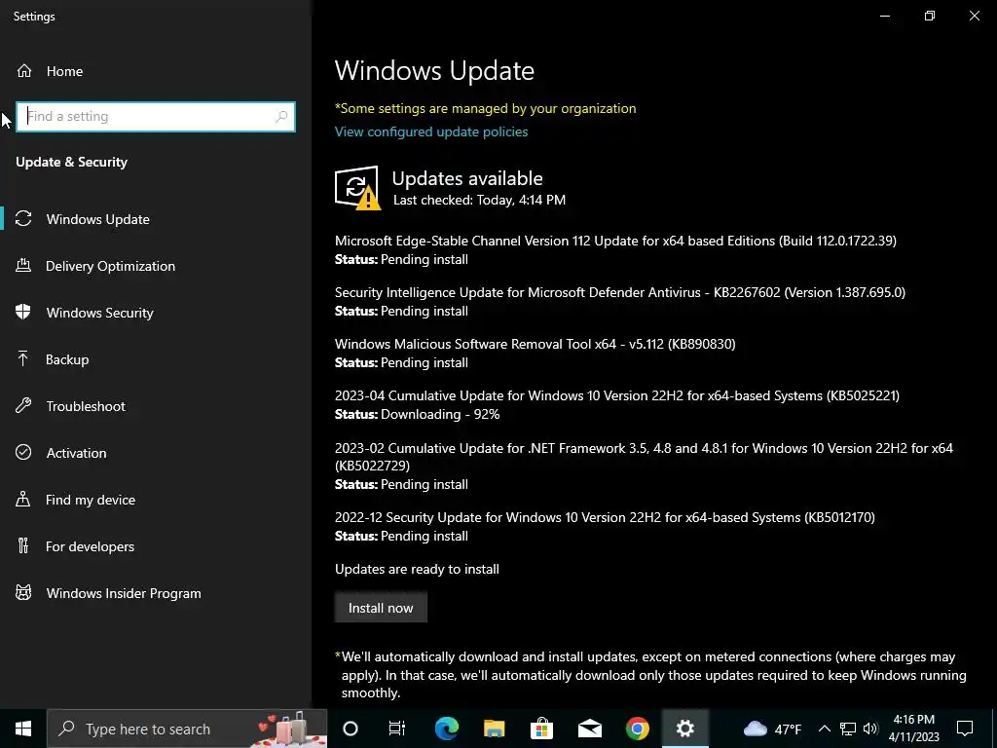
Task: Click the Windows Insider Program cat icon
Action: click(x=23, y=593)
